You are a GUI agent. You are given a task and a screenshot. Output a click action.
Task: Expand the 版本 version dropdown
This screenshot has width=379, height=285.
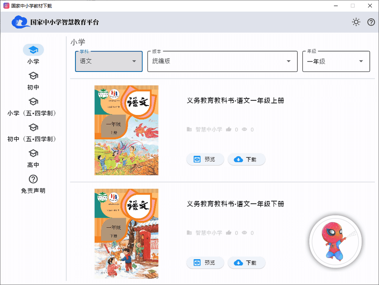[222, 61]
